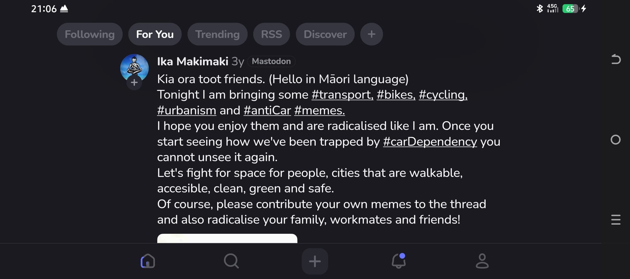Tap the Mastodon source badge
This screenshot has height=279, width=630.
[271, 61]
